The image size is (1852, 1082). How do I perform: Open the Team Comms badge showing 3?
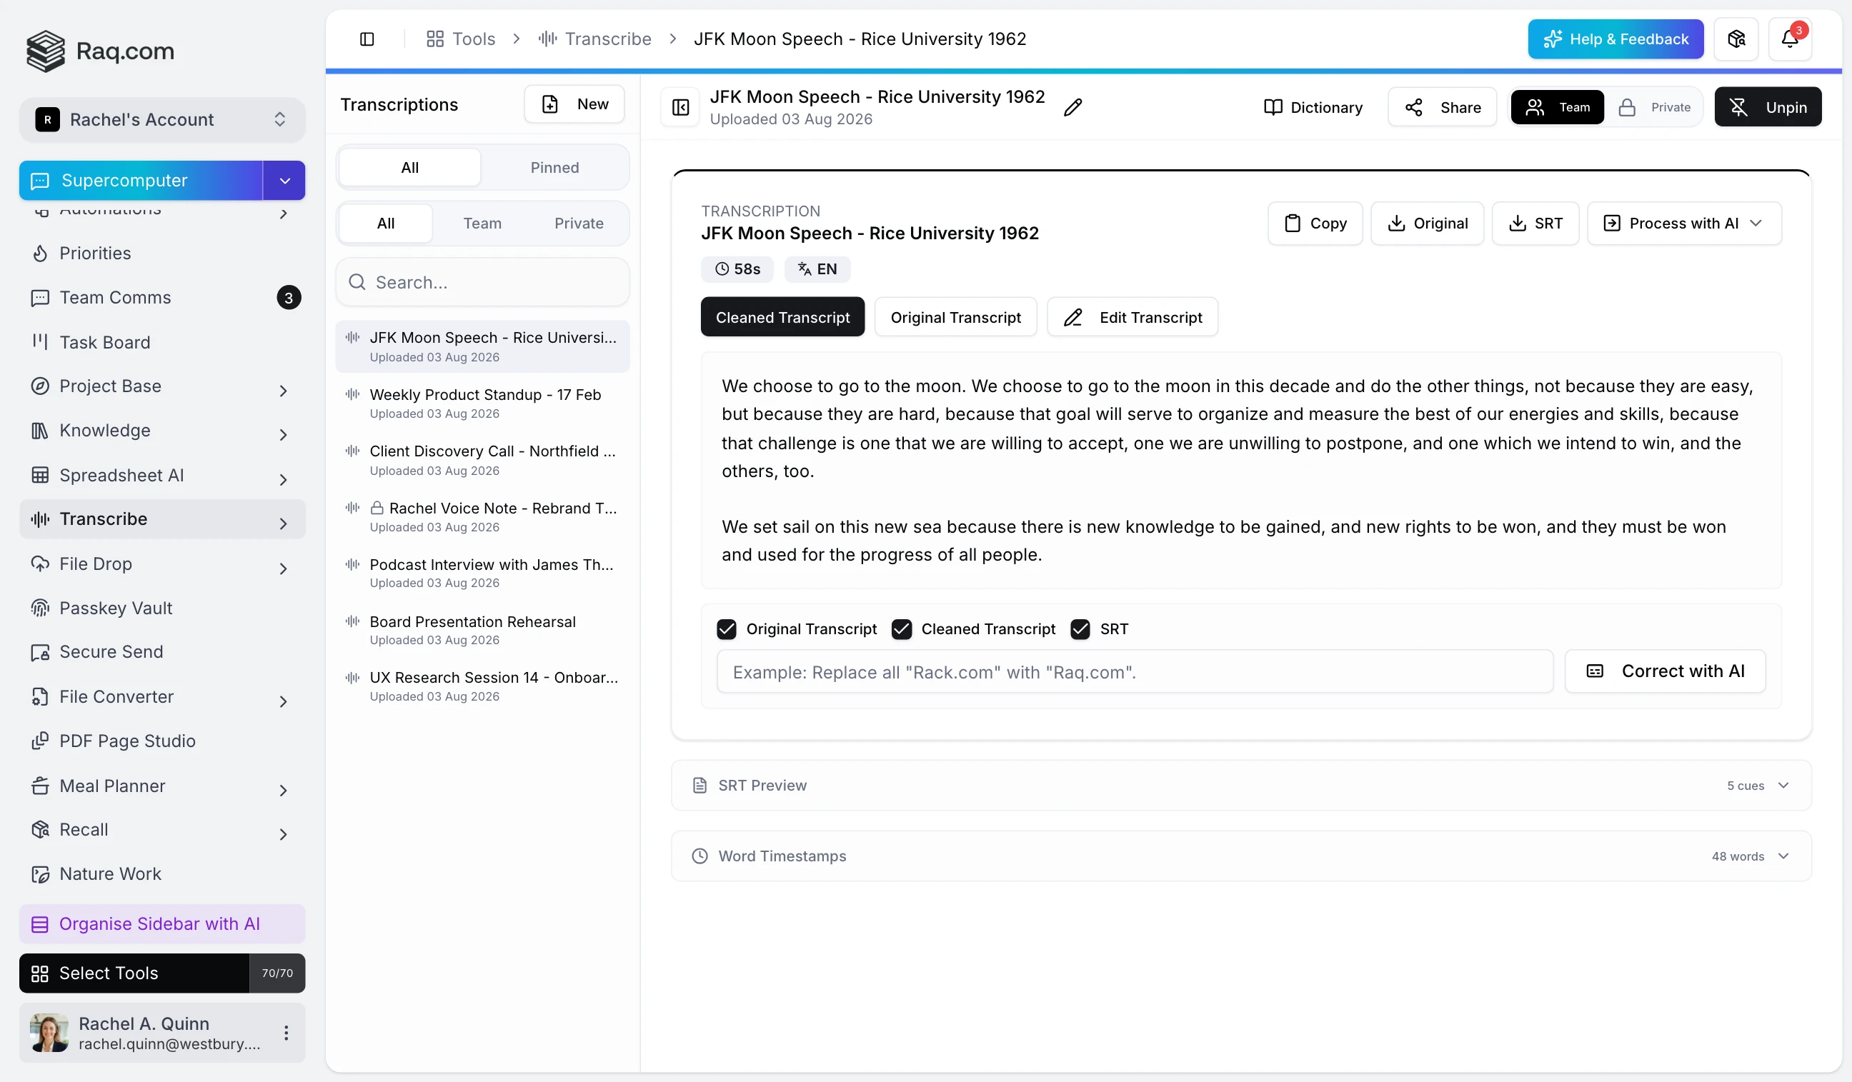click(x=289, y=298)
